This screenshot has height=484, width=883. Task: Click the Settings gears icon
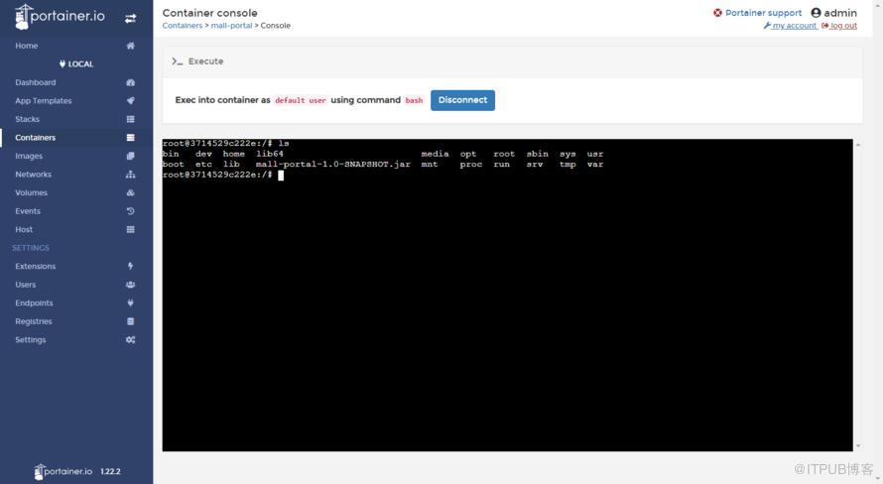click(x=131, y=340)
